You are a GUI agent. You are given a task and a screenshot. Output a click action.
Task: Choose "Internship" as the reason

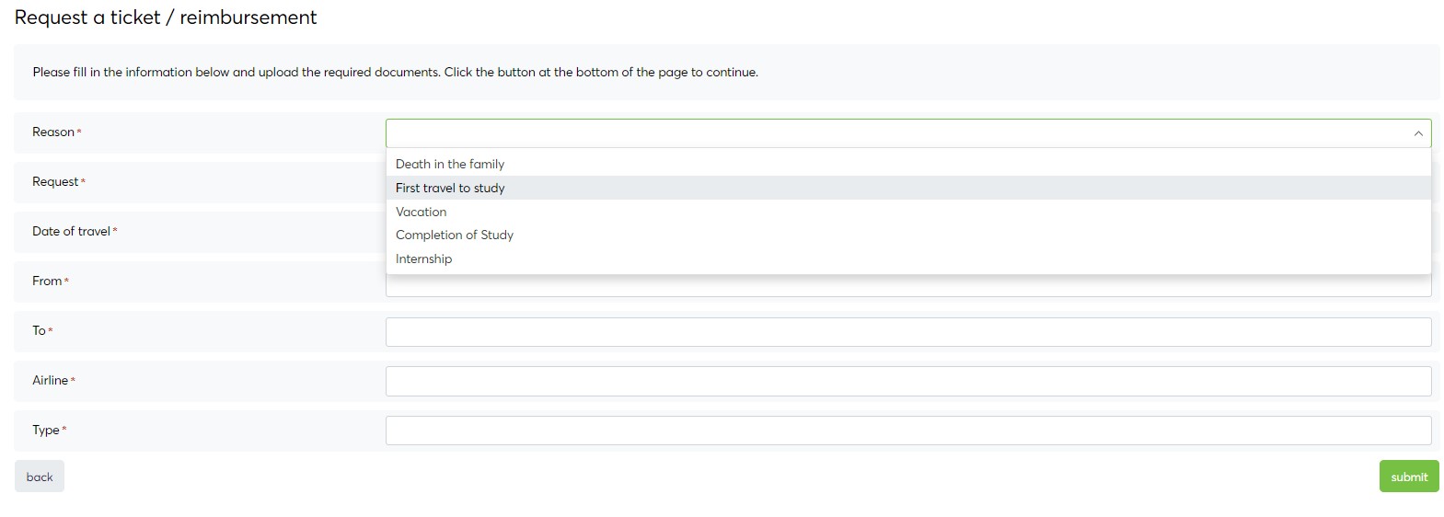pos(424,258)
